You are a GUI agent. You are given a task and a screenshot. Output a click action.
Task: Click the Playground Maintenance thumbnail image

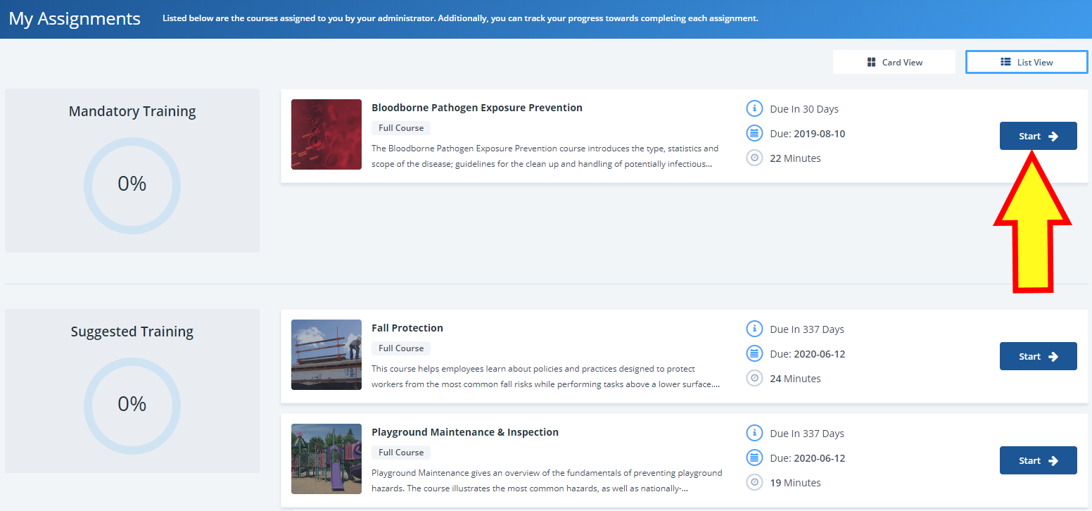click(x=326, y=459)
